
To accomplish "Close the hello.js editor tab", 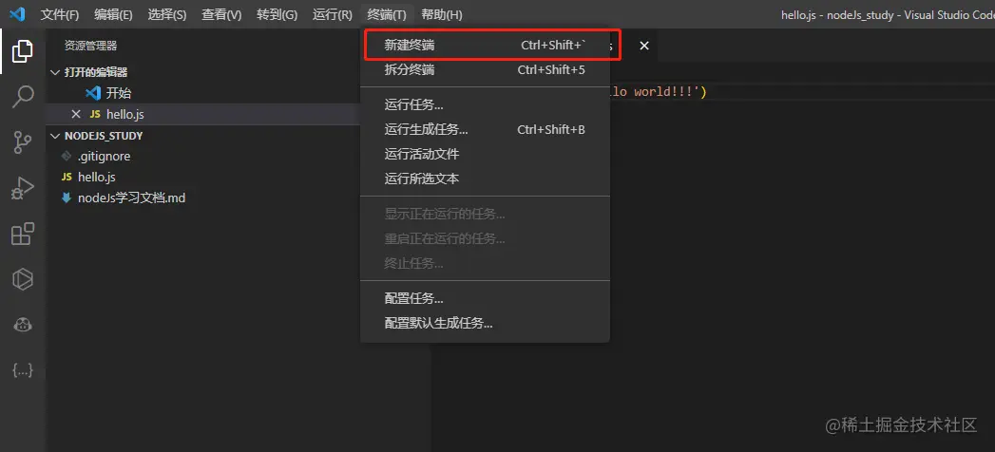I will (644, 46).
